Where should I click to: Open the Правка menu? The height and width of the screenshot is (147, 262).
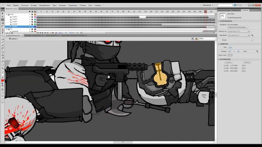[x=16, y=5]
